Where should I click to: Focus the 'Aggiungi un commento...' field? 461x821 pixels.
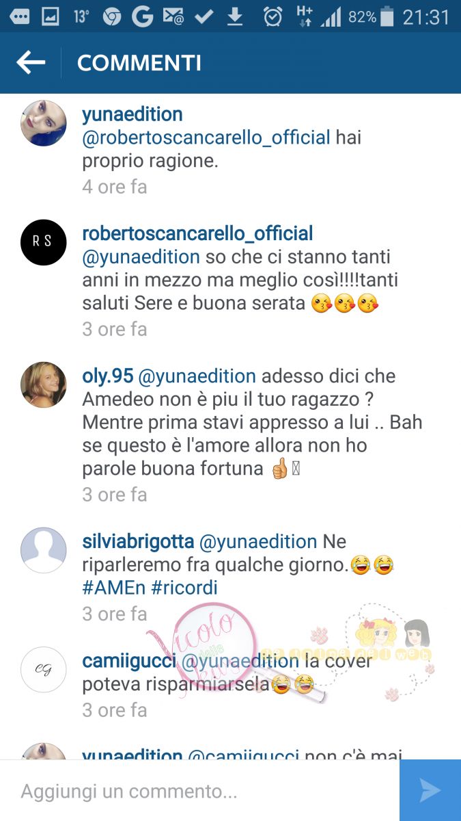[199, 791]
